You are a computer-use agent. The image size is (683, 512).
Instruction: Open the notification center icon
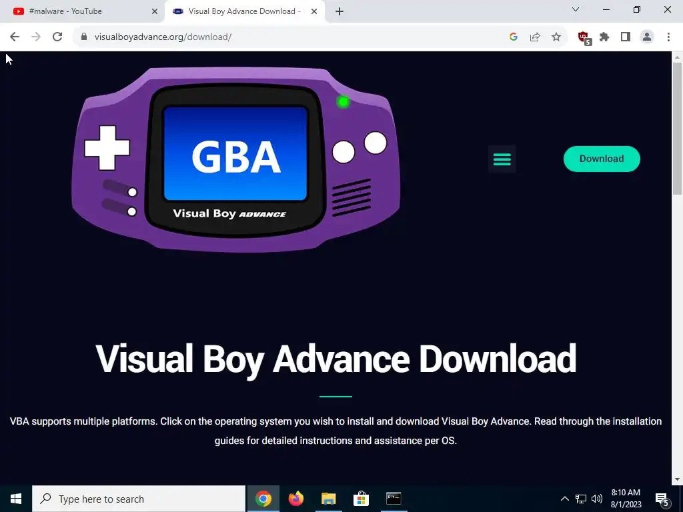click(662, 499)
